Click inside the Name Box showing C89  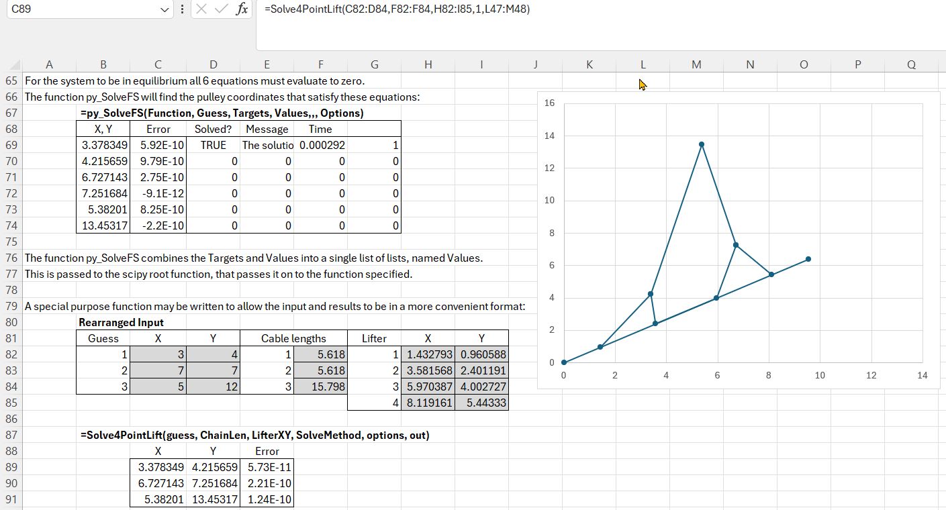(81, 10)
